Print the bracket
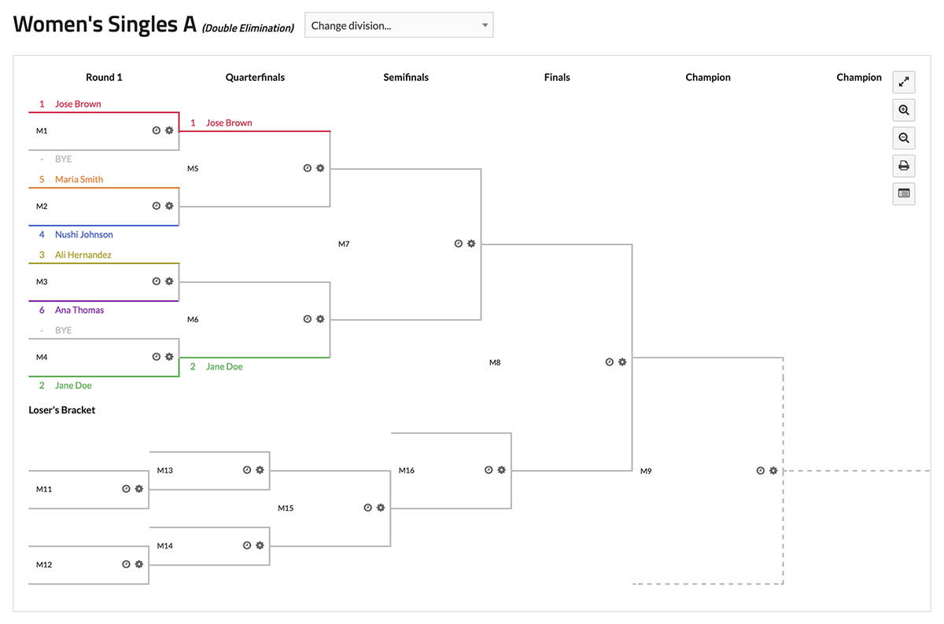The width and height of the screenshot is (944, 624). click(x=904, y=166)
